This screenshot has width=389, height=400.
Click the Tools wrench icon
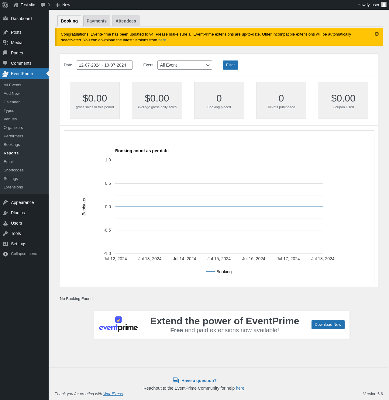click(5, 233)
